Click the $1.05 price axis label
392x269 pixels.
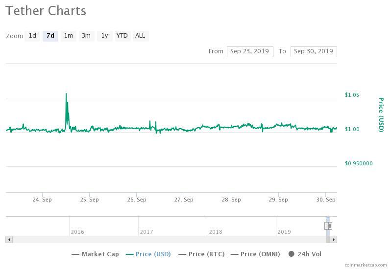[x=352, y=95]
